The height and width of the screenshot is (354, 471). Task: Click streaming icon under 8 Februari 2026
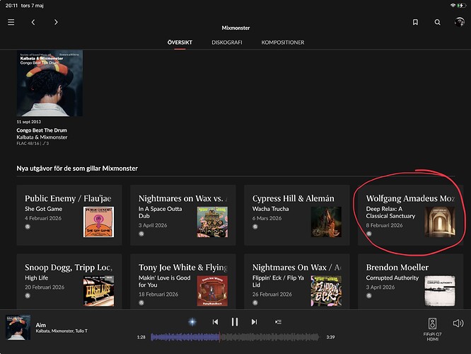pos(369,234)
